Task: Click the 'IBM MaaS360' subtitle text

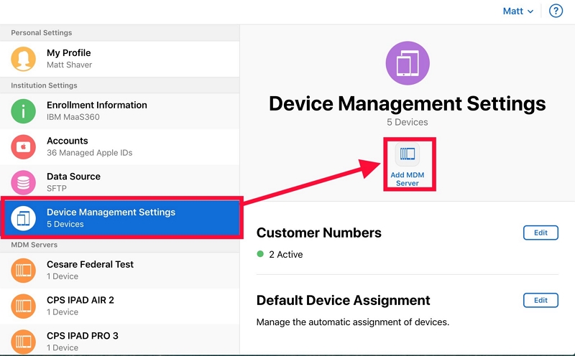Action: pyautogui.click(x=73, y=117)
